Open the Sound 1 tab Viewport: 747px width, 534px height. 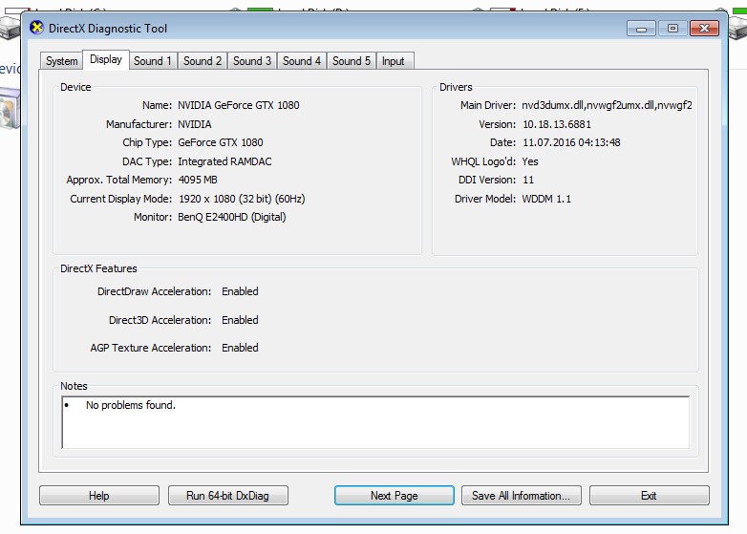(x=153, y=61)
